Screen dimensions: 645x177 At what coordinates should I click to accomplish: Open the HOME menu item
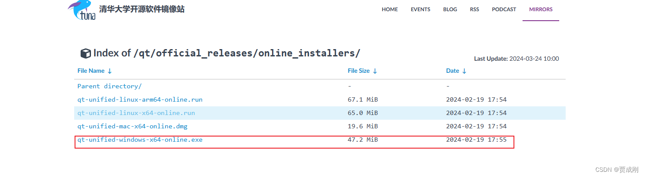pos(390,9)
